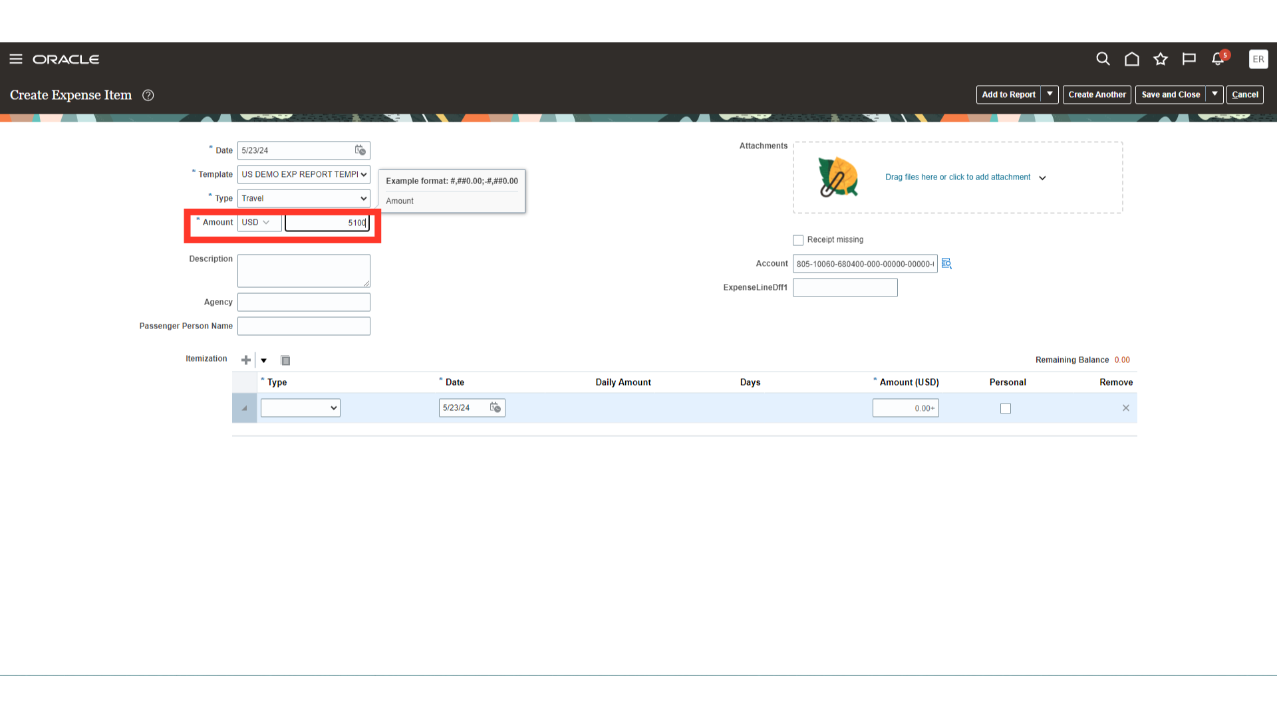Open the USD currency dropdown
This screenshot has width=1277, height=718.
tap(259, 222)
